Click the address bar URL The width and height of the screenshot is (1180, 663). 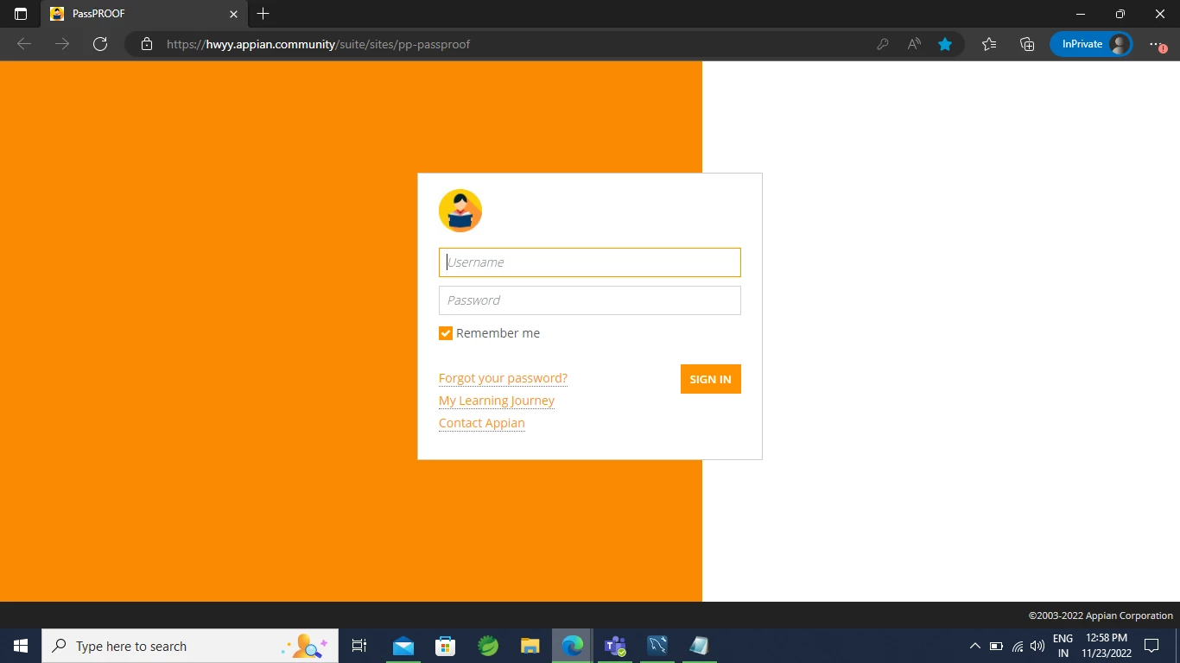click(318, 44)
